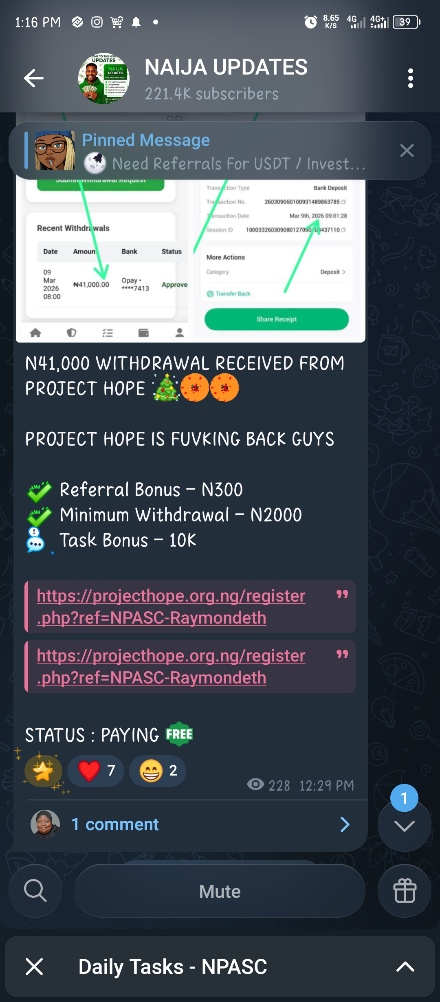Open the NAIJA UPDATES channel avatar
Image resolution: width=440 pixels, height=1002 pixels.
[x=104, y=79]
